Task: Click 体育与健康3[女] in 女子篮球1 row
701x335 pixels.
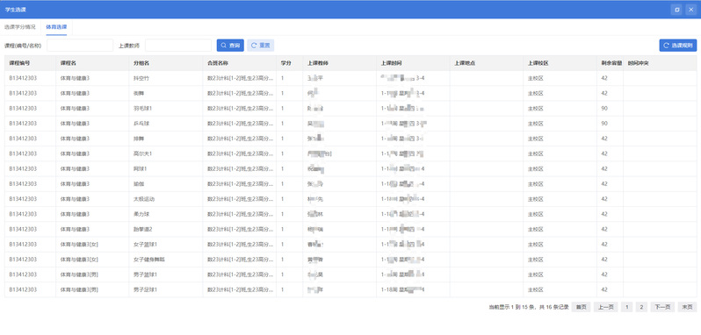Action: (x=79, y=245)
